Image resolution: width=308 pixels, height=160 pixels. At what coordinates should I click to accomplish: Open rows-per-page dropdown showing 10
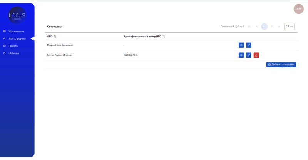(x=289, y=27)
